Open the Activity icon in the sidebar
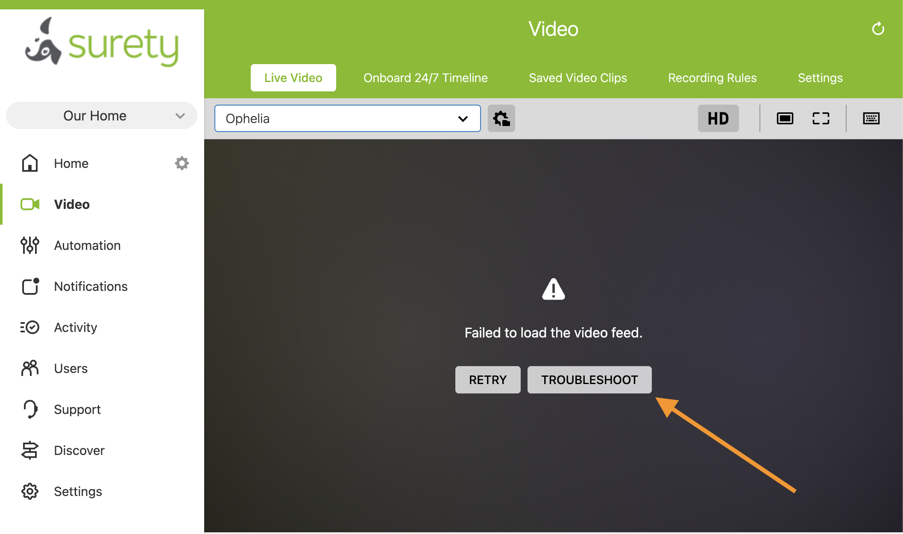Screen dimensions: 903x534 point(29,327)
